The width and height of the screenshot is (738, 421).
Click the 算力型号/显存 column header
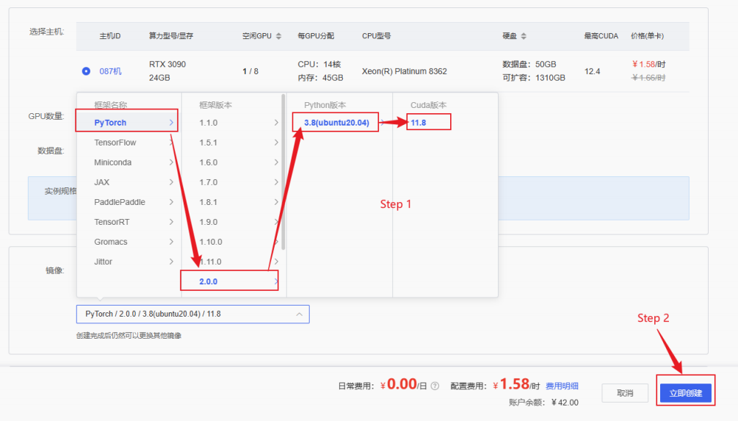[171, 36]
